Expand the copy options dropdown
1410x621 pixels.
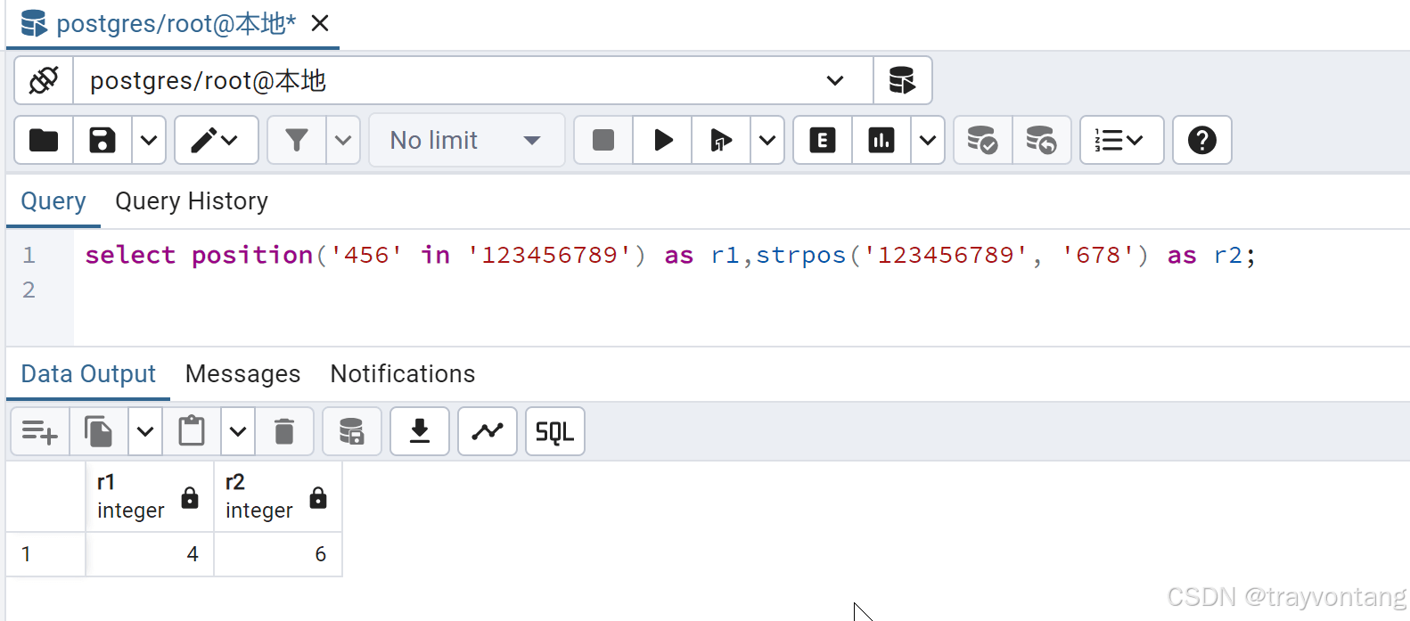pos(145,431)
